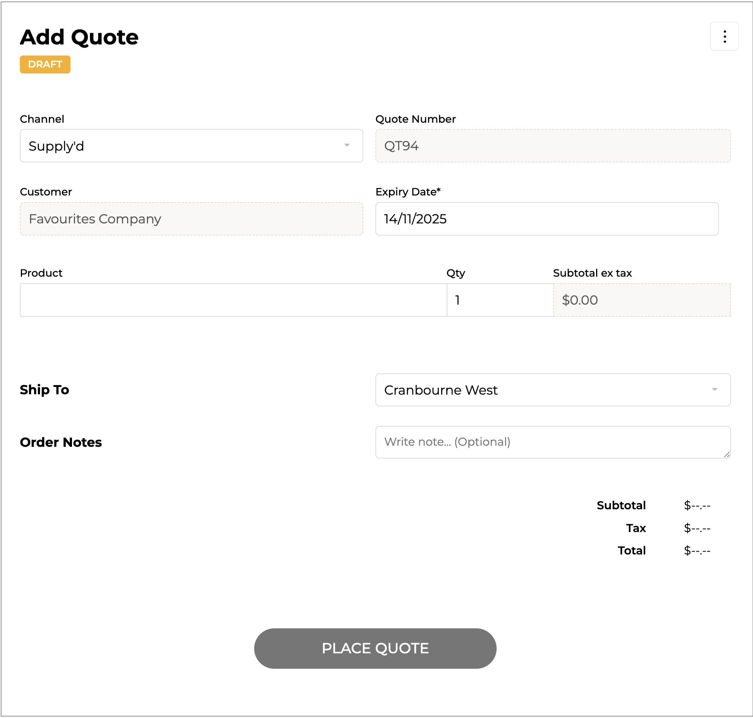Click the Ship To dropdown arrow

pyautogui.click(x=714, y=389)
